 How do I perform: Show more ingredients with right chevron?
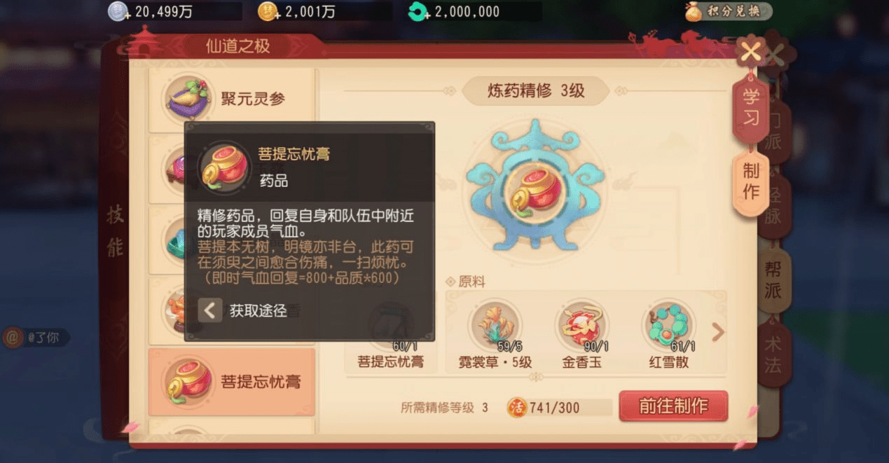click(x=717, y=332)
